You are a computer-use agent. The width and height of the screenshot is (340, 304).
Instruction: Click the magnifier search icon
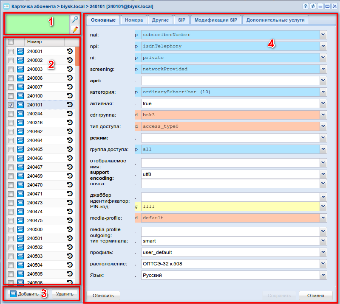tap(75, 20)
